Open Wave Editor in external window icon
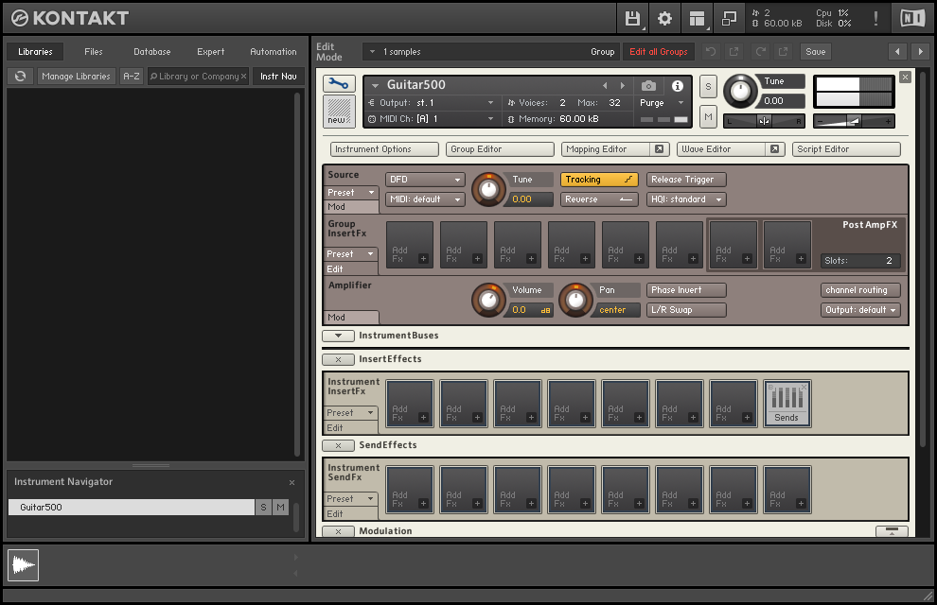The image size is (937, 605). (774, 149)
